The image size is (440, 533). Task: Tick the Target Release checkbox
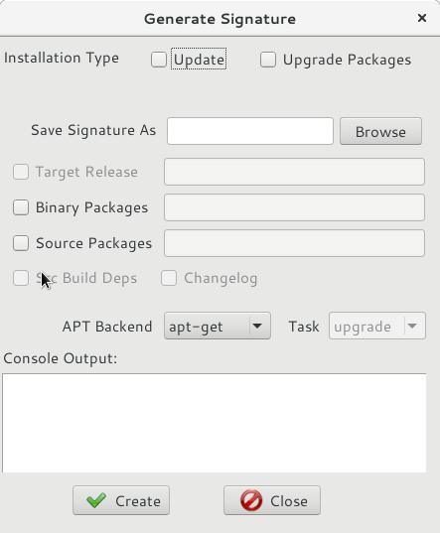pyautogui.click(x=21, y=172)
